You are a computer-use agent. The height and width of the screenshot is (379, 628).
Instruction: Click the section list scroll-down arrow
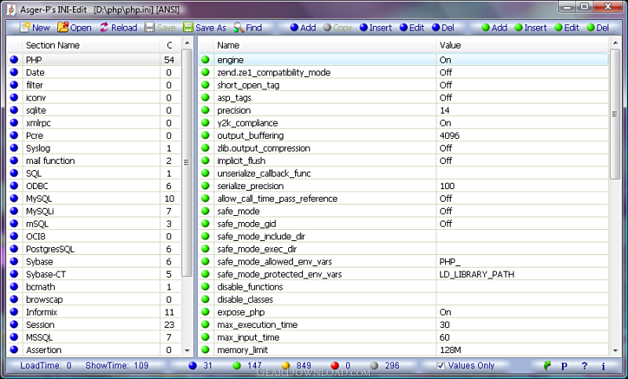point(187,350)
